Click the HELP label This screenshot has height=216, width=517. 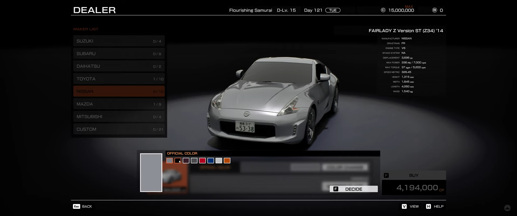(x=439, y=206)
